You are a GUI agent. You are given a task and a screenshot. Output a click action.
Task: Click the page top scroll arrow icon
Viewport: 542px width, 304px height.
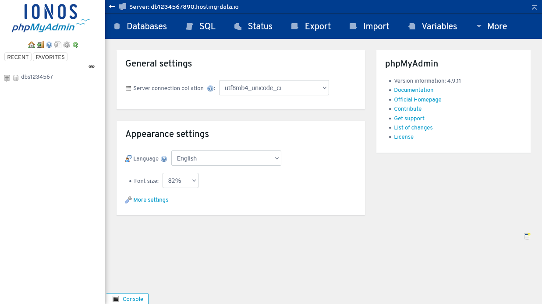point(534,7)
